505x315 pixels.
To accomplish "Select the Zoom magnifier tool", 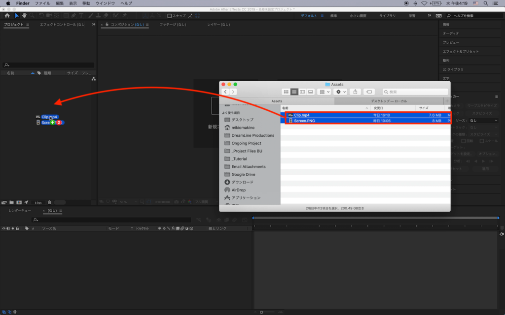I will pos(32,15).
